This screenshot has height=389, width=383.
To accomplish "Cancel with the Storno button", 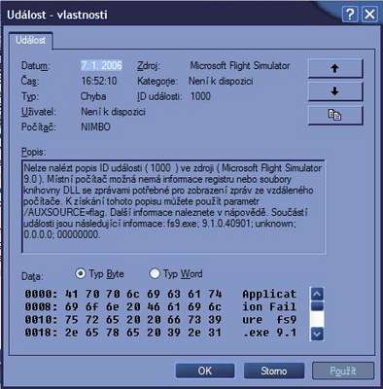I will point(274,371).
